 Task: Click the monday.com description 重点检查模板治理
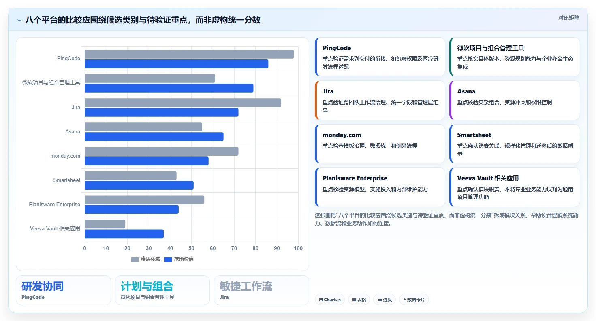pos(370,146)
